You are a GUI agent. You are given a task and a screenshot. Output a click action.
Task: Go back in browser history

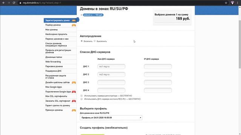click(3, 3)
